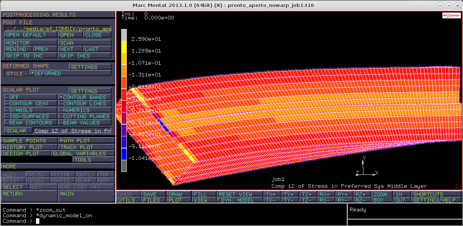Translate view with TY-
The image size is (463, 226).
pyautogui.click(x=291, y=200)
